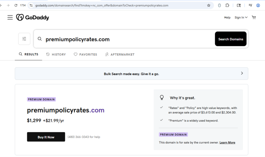Open the shopping cart
Screen dimensions: 265x157
pyautogui.click(x=254, y=18)
